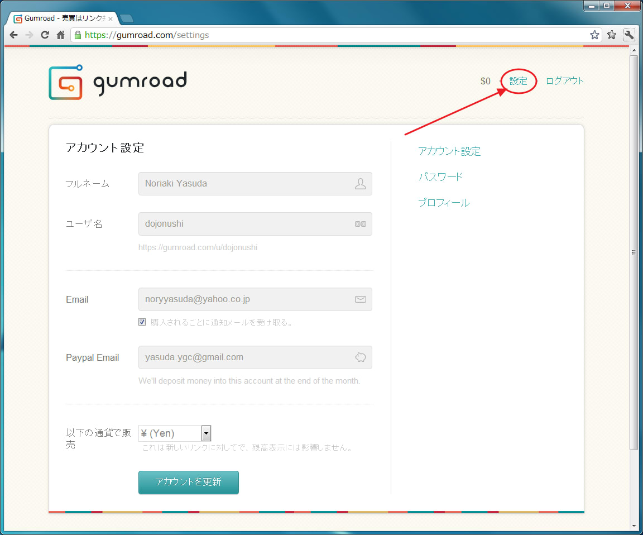Select アカウント設定 in the side menu
643x535 pixels.
449,151
